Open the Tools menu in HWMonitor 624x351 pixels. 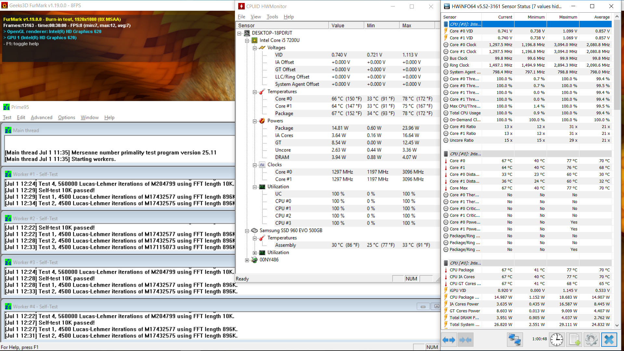[272, 17]
